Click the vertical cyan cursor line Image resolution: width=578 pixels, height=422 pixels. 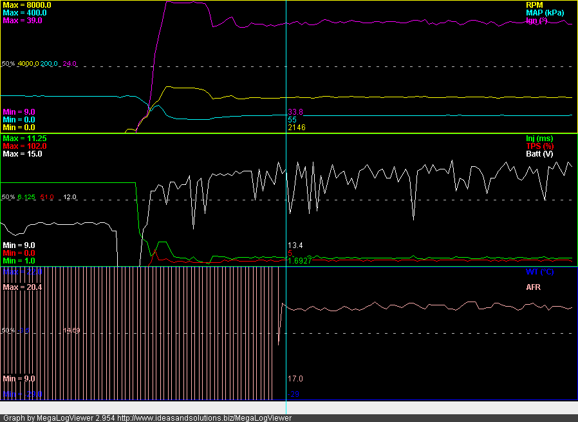tap(286, 207)
